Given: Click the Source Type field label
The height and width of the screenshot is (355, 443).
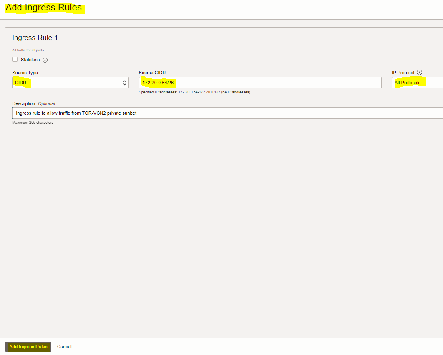Looking at the screenshot, I should point(25,73).
